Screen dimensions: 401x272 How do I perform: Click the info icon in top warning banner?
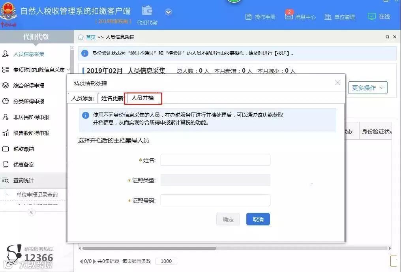click(85, 53)
